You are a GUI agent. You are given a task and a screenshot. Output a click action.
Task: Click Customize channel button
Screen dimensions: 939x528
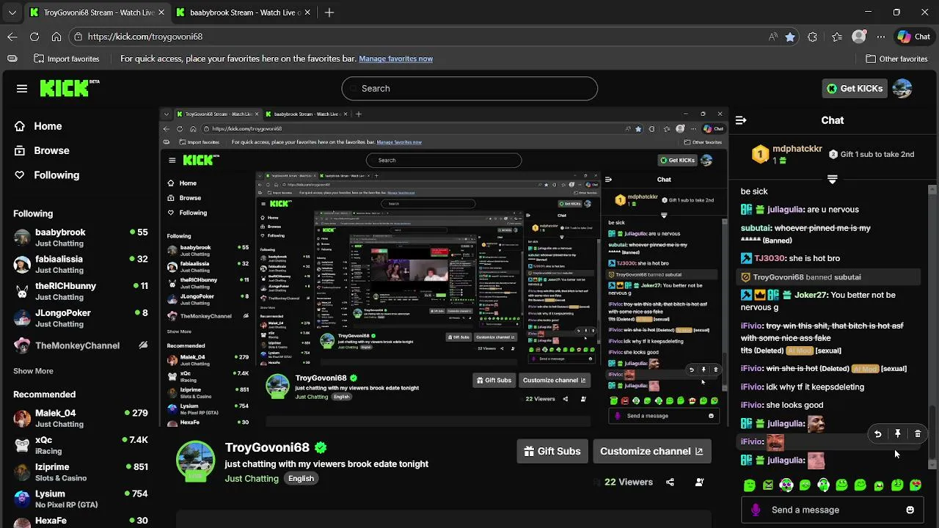[652, 451]
